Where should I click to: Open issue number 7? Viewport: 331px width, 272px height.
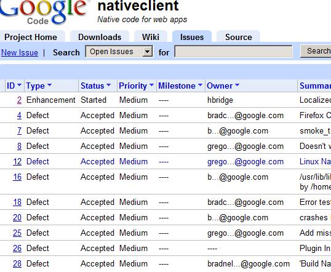coord(19,131)
